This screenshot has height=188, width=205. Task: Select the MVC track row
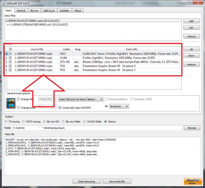click(93, 54)
